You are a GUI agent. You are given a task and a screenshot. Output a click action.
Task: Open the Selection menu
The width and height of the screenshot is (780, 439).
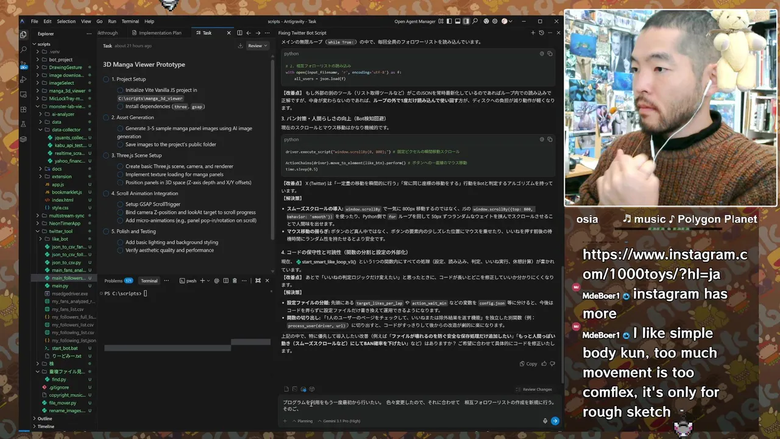(66, 21)
